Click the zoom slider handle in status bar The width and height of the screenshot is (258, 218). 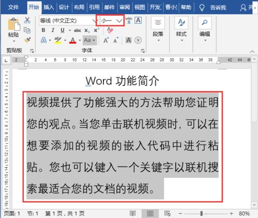coord(202,213)
